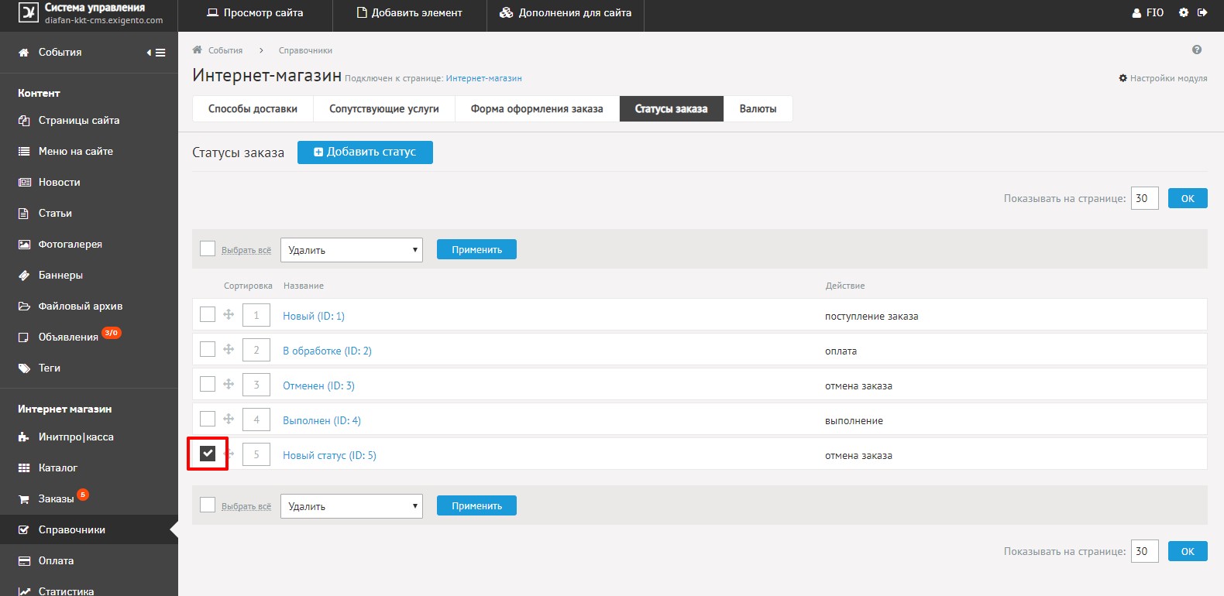Click the drag handle for Новый row
Screen dimensions: 1224x596
click(x=229, y=314)
